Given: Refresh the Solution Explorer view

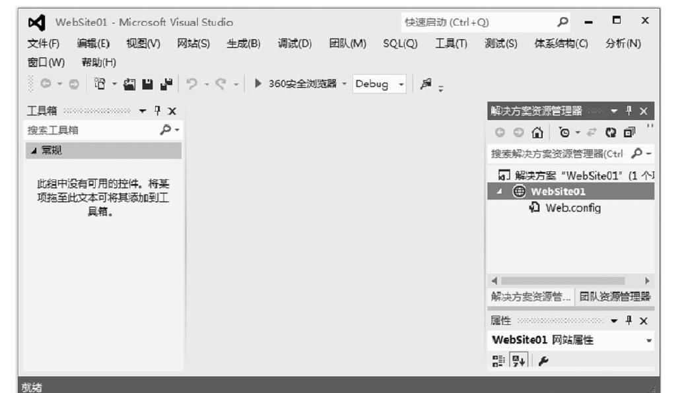Looking at the screenshot, I should coord(611,132).
